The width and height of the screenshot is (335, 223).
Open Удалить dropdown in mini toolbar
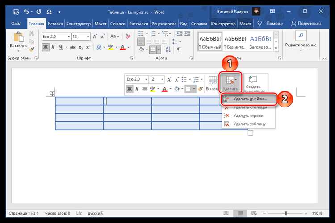point(230,83)
